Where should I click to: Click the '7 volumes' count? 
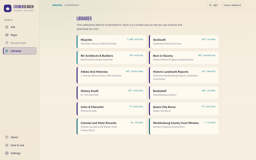click(210, 122)
